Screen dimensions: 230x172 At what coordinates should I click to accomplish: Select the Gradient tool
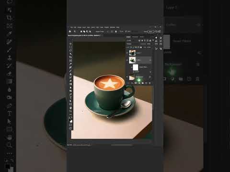click(x=70, y=84)
